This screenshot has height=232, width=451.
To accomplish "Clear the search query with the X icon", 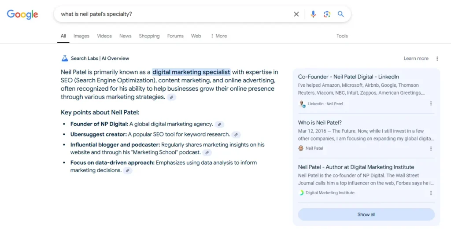I will pos(296,14).
